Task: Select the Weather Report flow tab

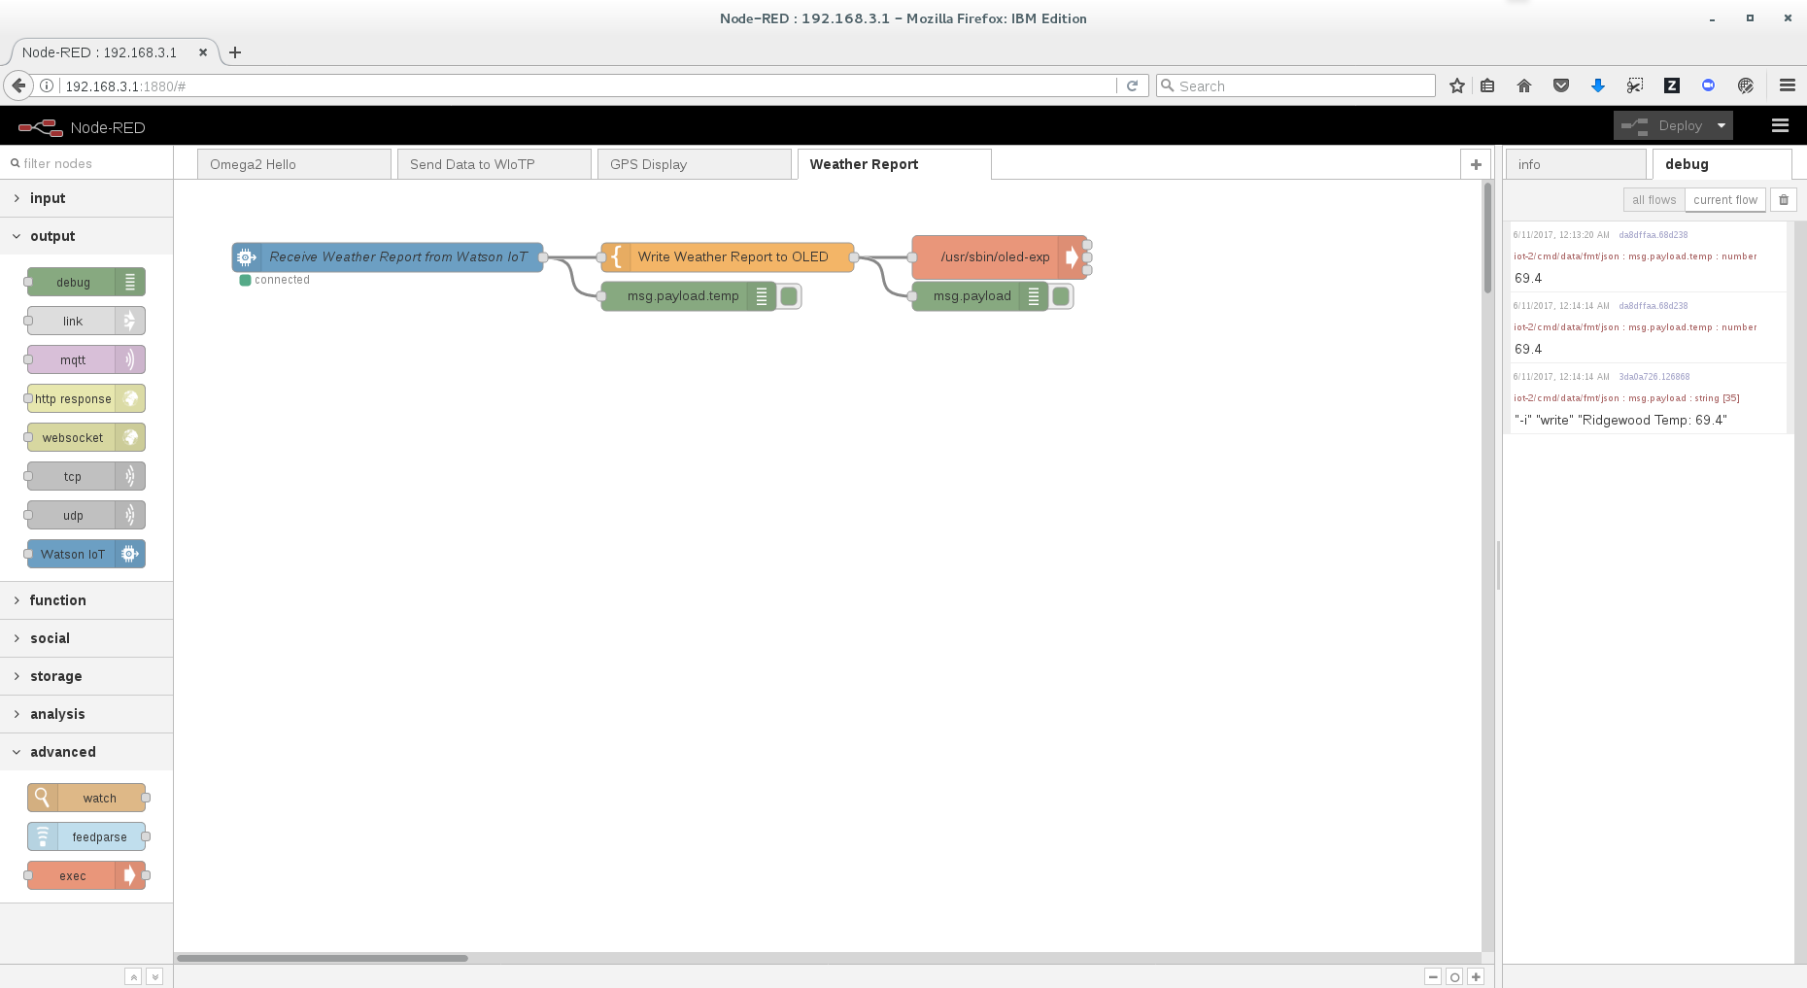Action: [895, 164]
